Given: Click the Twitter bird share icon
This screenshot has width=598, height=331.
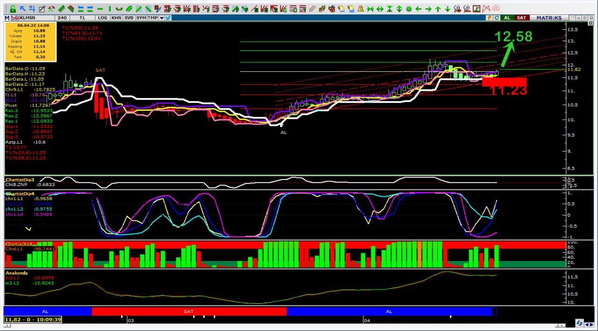Looking at the screenshot, I should point(168,18).
